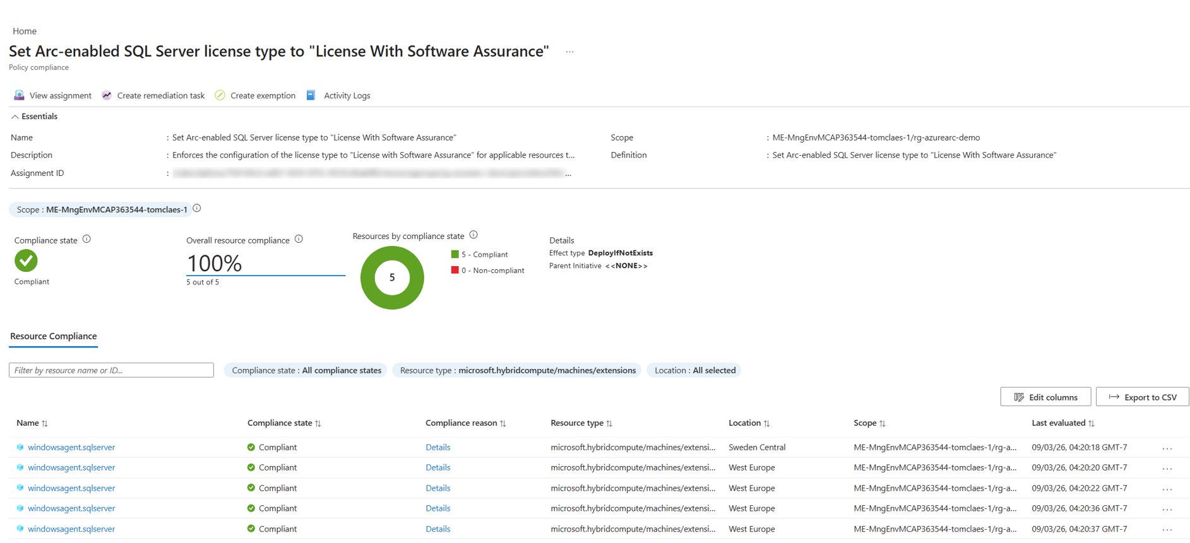Select the Resource Compliance tab
The image size is (1190, 543).
click(54, 336)
